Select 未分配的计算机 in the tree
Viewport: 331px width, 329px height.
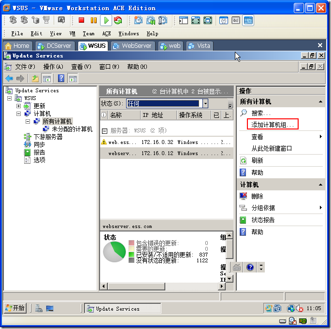[x=72, y=129]
